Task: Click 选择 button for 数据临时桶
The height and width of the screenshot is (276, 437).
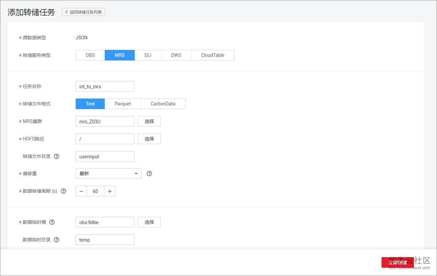Action: click(x=149, y=222)
